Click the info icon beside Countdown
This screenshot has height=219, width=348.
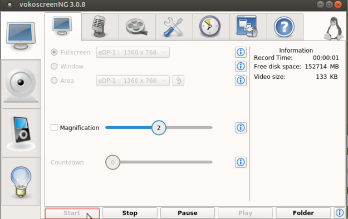[x=241, y=162]
